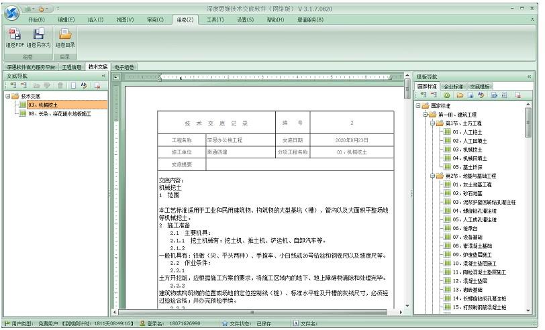The height and width of the screenshot is (330, 545).
Task: Click the green refresh icon in 模板导航 toolbar
Action: pyautogui.click(x=447, y=95)
